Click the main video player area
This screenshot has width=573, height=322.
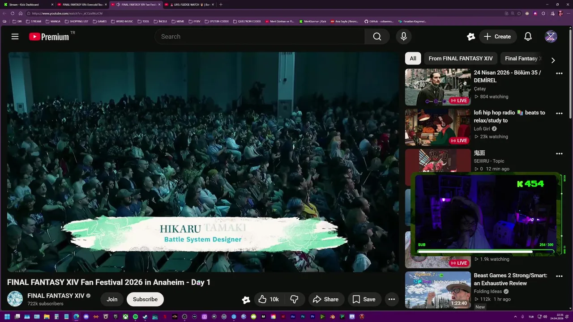pos(203,162)
